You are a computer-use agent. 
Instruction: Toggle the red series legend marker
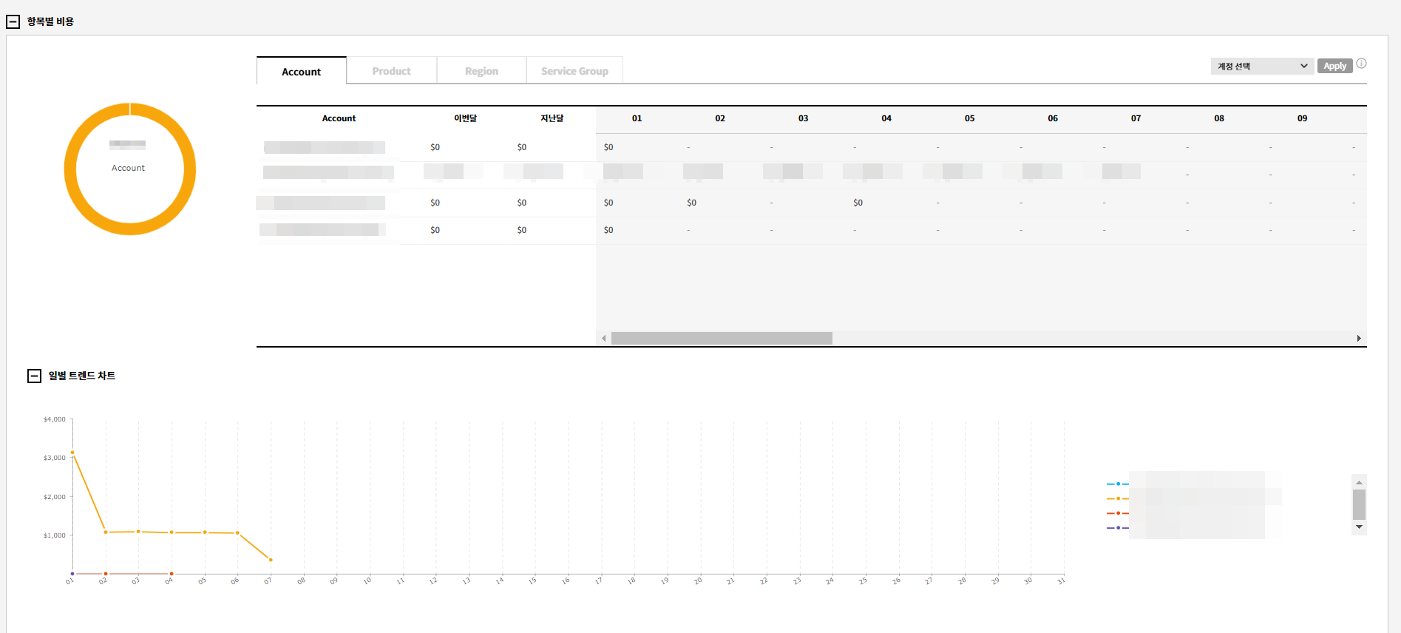(x=1118, y=513)
